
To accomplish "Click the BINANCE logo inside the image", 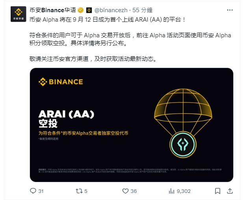I will pos(61,82).
